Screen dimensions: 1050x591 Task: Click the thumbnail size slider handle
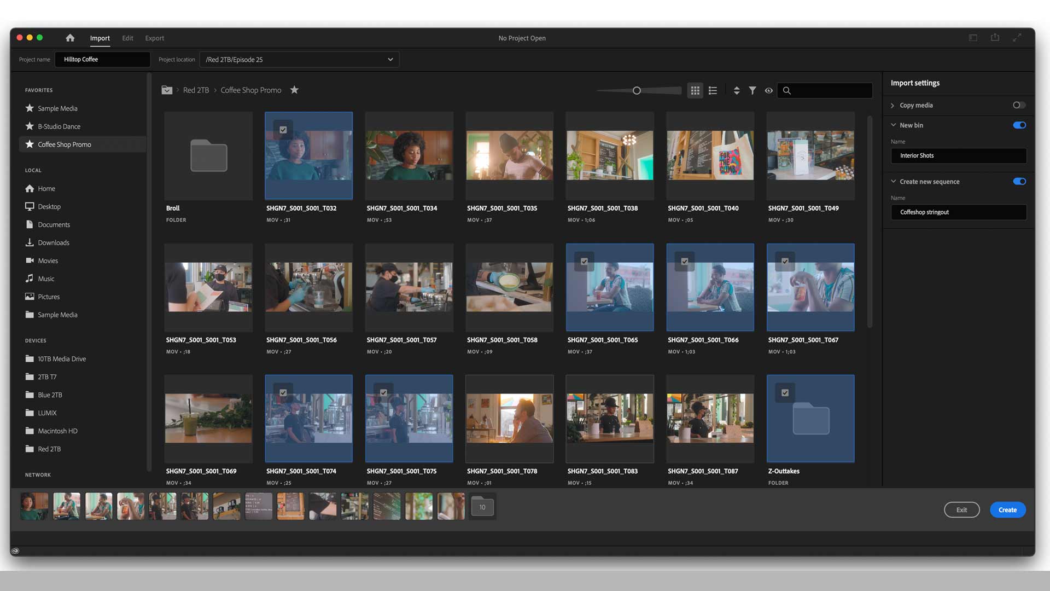(637, 91)
